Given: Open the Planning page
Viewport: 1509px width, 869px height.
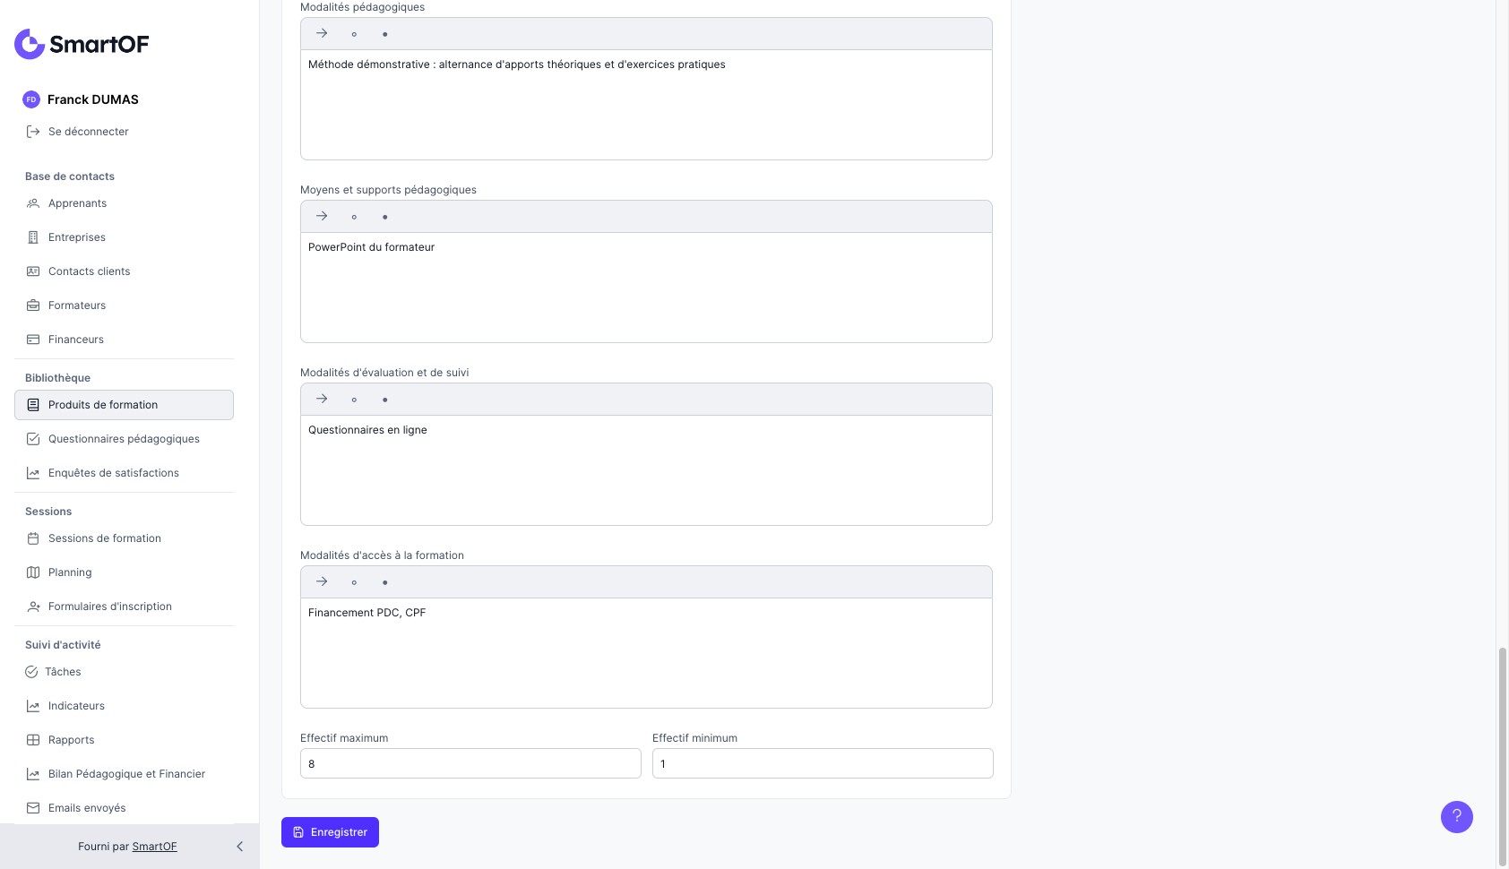Looking at the screenshot, I should click(x=70, y=572).
